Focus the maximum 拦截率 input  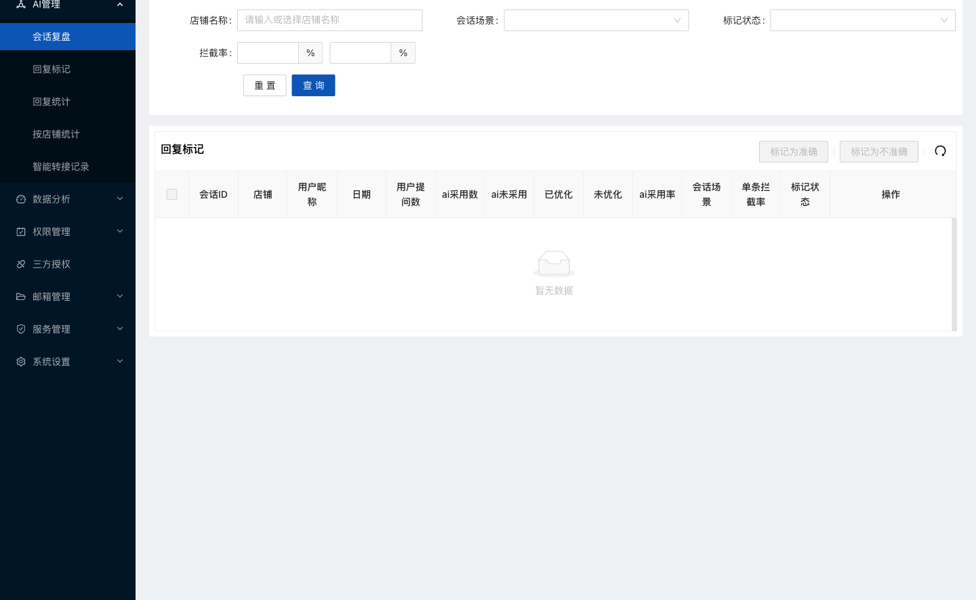pos(361,53)
